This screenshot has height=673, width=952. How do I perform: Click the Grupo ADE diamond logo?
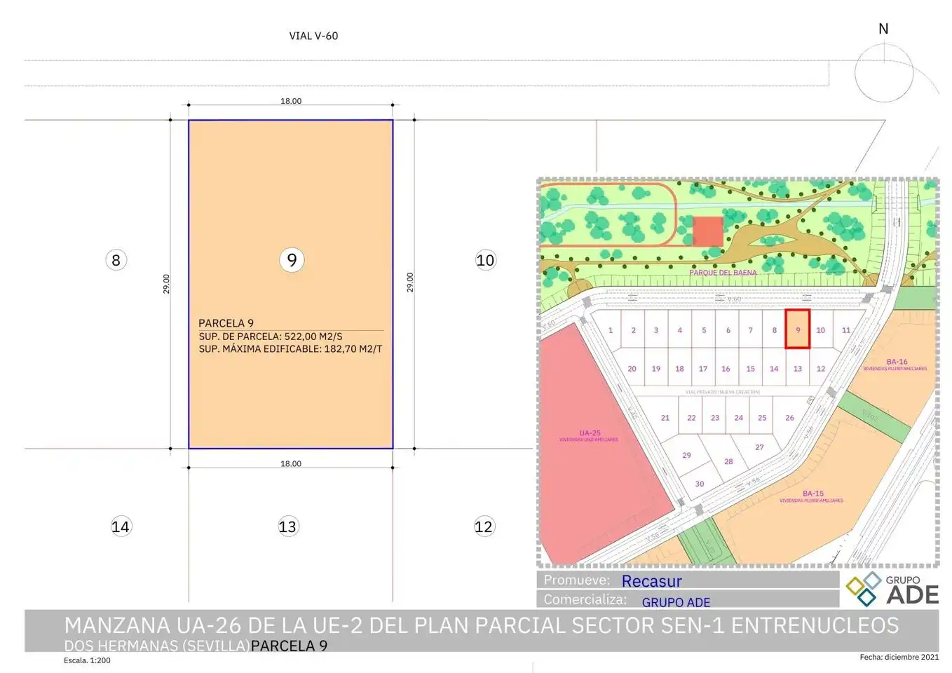862,589
